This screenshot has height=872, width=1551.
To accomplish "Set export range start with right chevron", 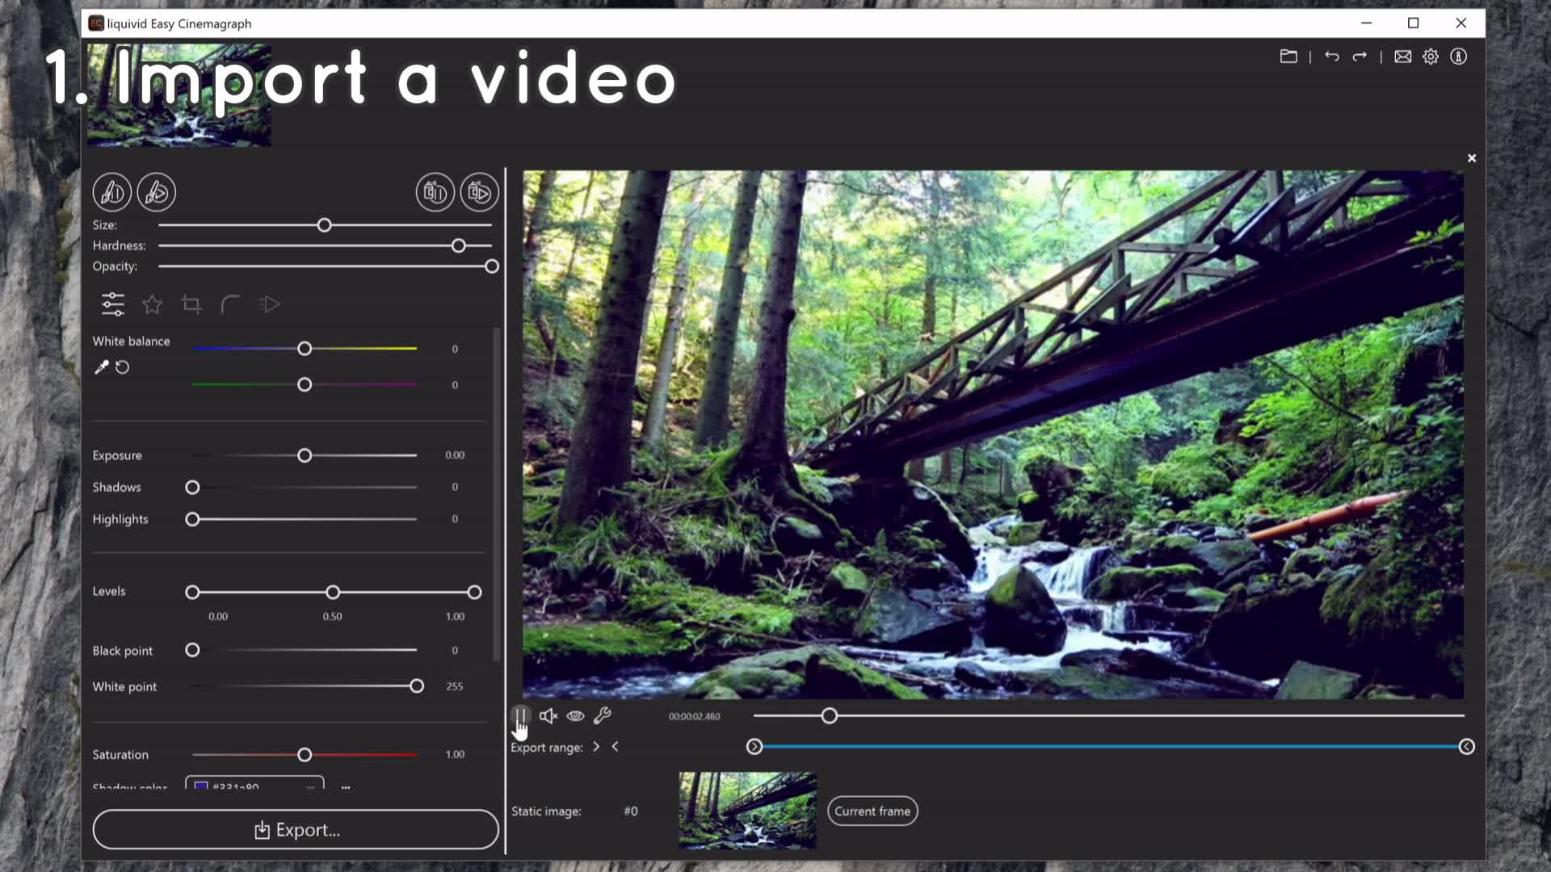I will (x=596, y=747).
